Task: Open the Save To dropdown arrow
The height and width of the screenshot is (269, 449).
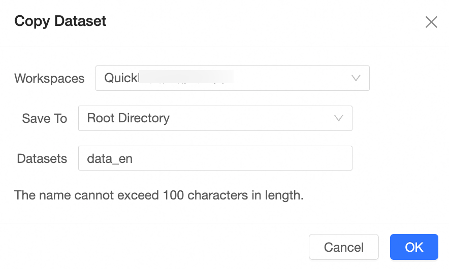Action: 339,118
